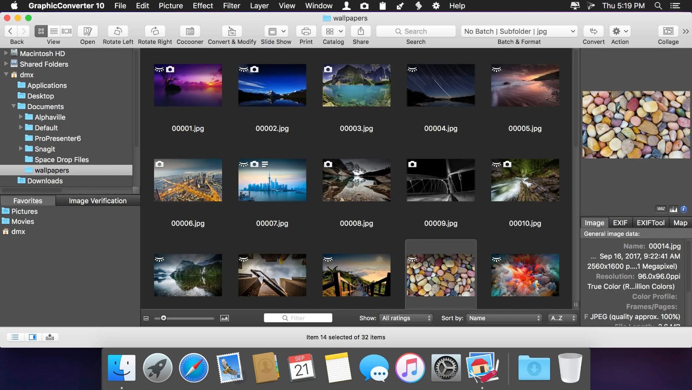Viewport: 692px width, 390px height.
Task: Click the camera icon in menu bar
Action: pyautogui.click(x=364, y=6)
